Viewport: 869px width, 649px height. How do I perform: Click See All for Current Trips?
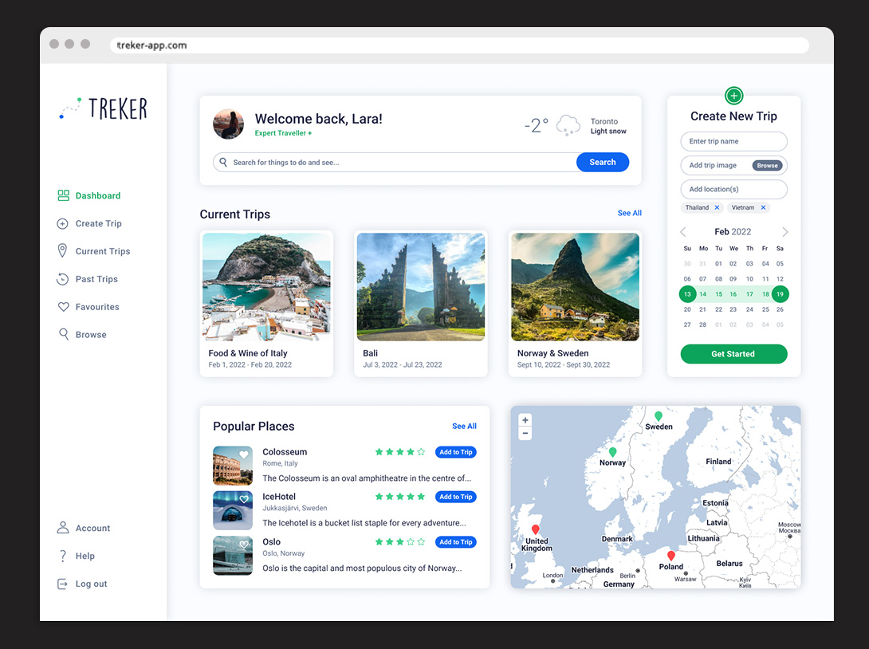coord(629,213)
